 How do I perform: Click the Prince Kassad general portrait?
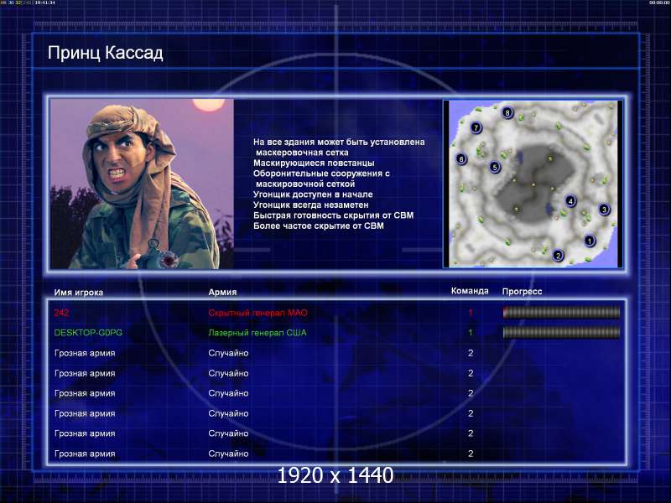pyautogui.click(x=141, y=184)
